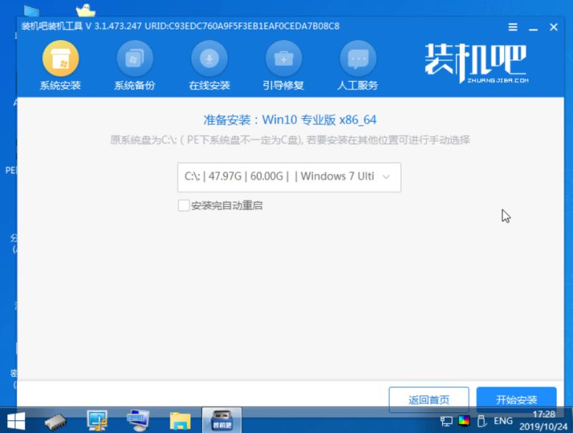Select the 系统安装 (System Install) icon
Viewport: 573px width, 433px height.
pos(60,64)
